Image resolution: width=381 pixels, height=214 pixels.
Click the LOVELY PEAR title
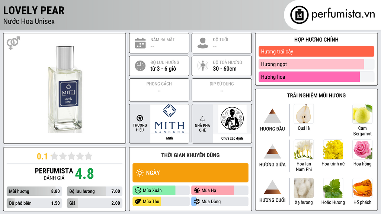[34, 10]
